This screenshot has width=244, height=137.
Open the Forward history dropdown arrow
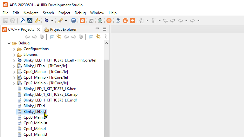coord(198,21)
